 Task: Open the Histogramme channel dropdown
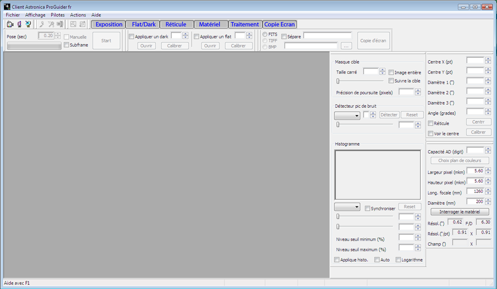(x=347, y=207)
